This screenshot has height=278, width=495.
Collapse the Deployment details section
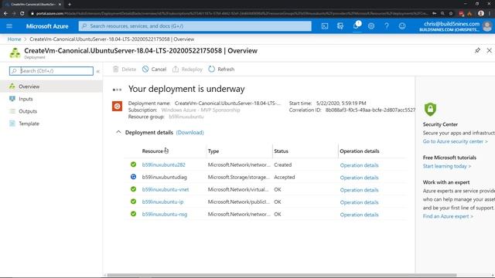tap(118, 132)
